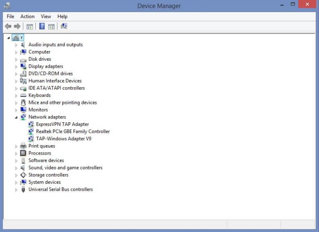Open the View menu
Viewport: 319px width, 232px height.
[46, 17]
